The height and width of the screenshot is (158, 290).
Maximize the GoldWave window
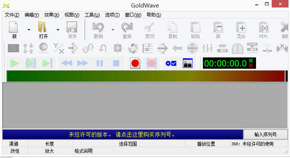pos(267,4)
